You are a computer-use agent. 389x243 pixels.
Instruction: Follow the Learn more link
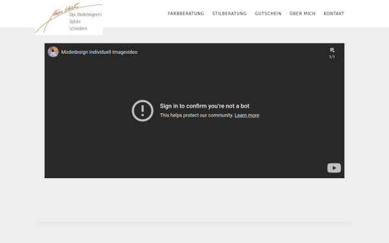(247, 115)
